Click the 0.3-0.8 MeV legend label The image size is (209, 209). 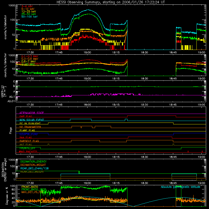[30, 59]
